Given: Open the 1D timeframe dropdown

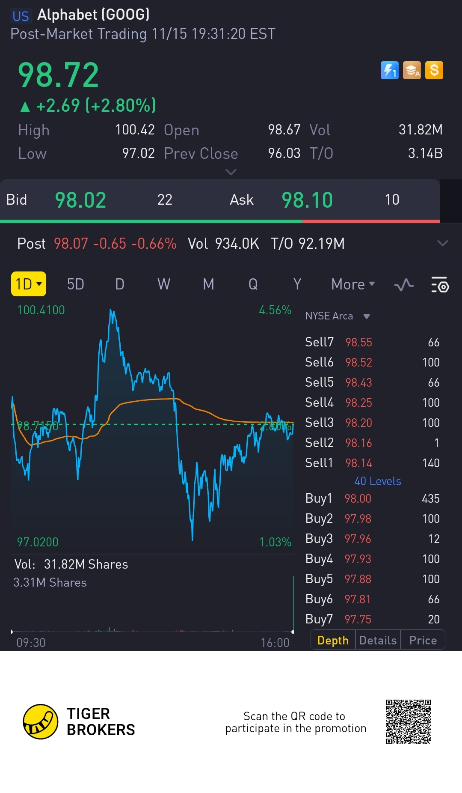Looking at the screenshot, I should (28, 284).
